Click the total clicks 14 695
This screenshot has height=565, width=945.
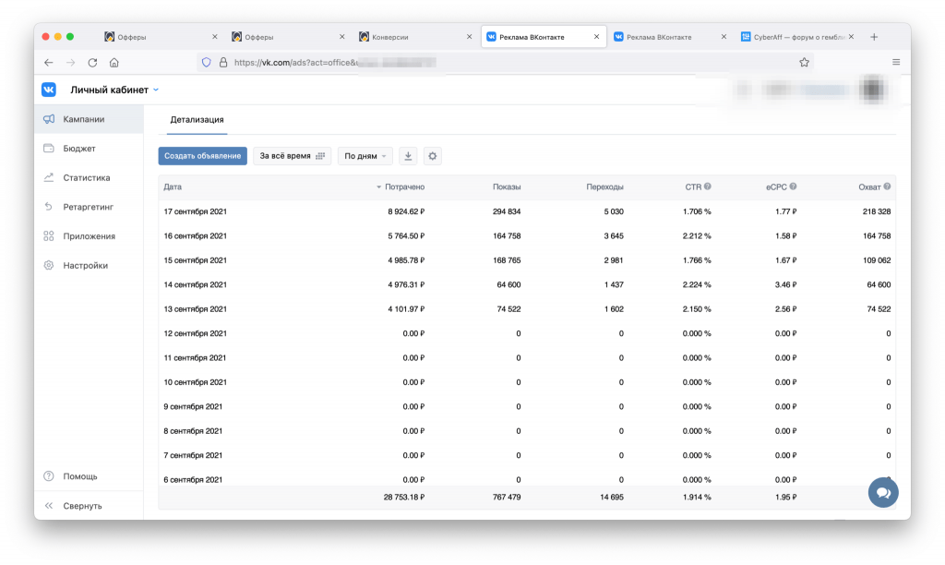click(x=612, y=498)
